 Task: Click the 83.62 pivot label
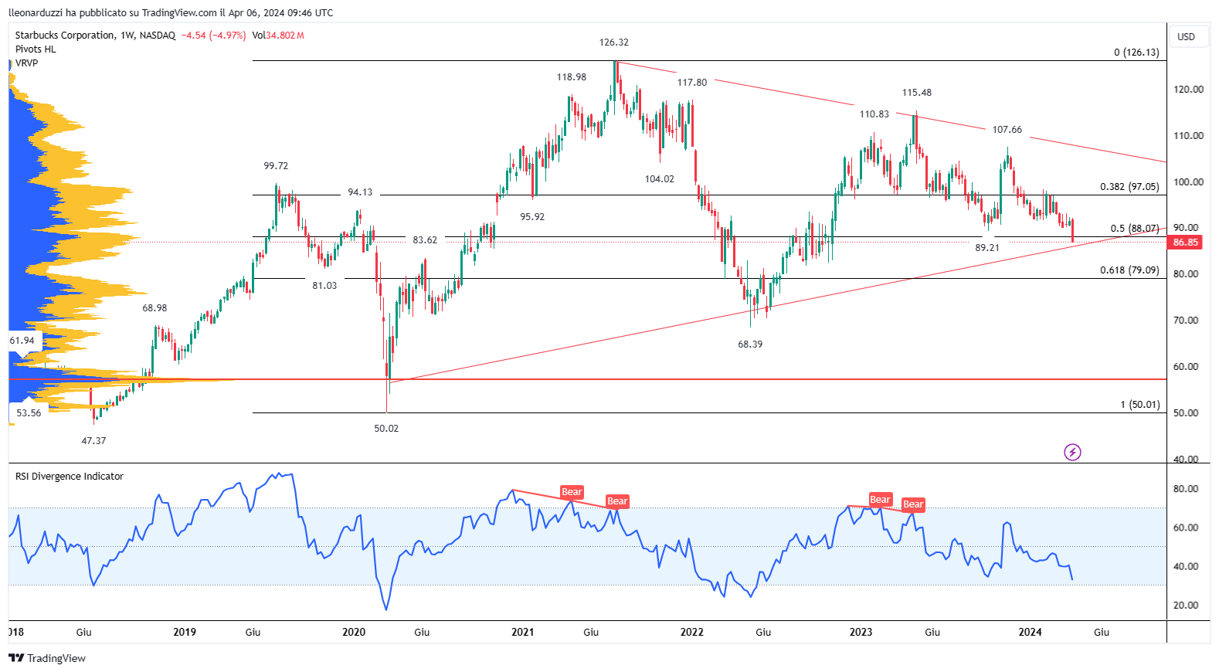pyautogui.click(x=425, y=240)
